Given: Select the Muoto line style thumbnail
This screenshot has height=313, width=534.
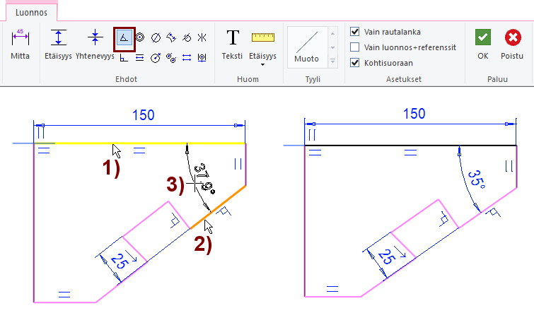Looking at the screenshot, I should click(x=307, y=47).
